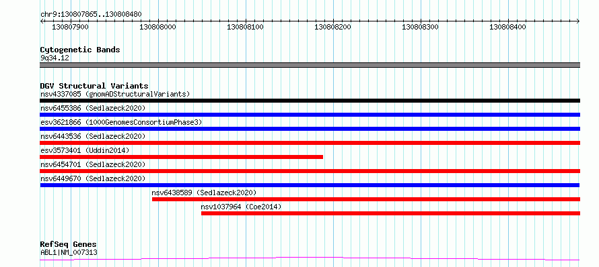Screen dimensions: 599x267
Task: Click ruler position 130808400
Action: (508, 27)
